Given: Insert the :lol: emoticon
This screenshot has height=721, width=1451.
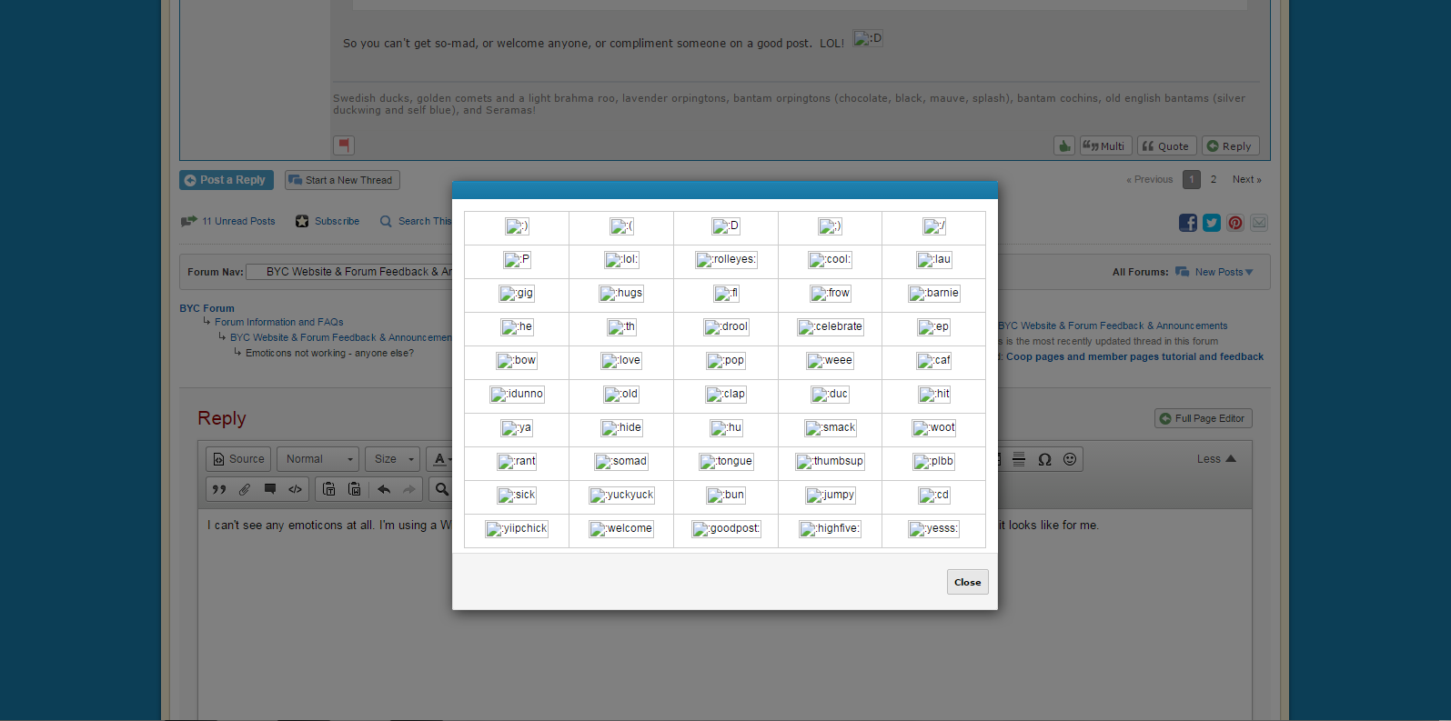Looking at the screenshot, I should pos(621,260).
